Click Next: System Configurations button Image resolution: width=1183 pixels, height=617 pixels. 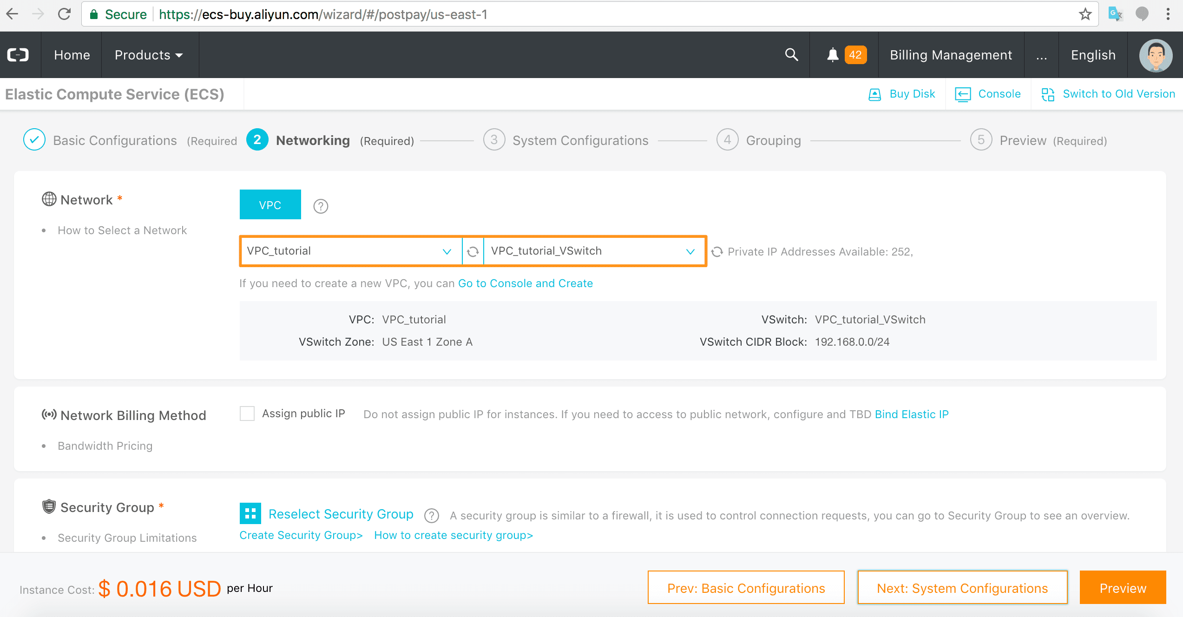coord(962,588)
